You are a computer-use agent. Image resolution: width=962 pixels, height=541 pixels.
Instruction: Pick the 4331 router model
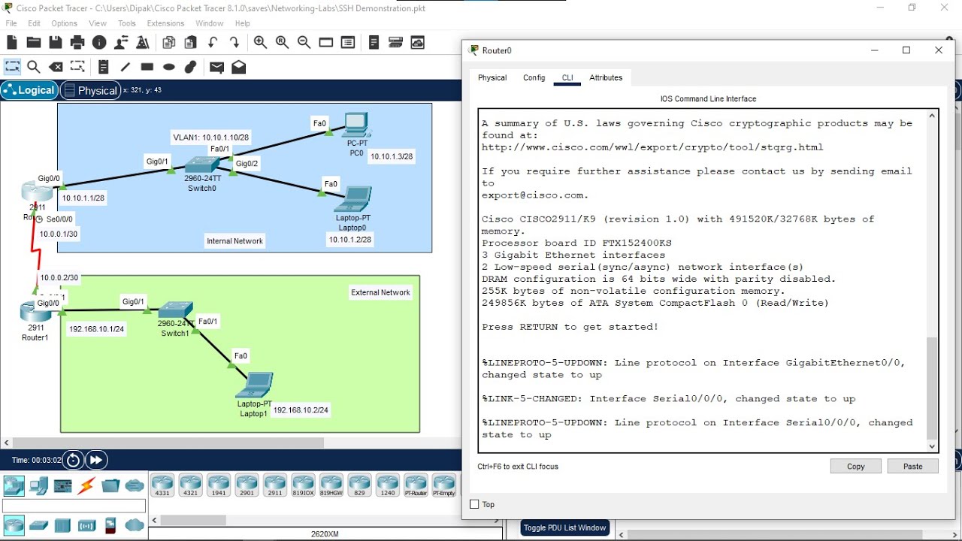click(x=162, y=485)
